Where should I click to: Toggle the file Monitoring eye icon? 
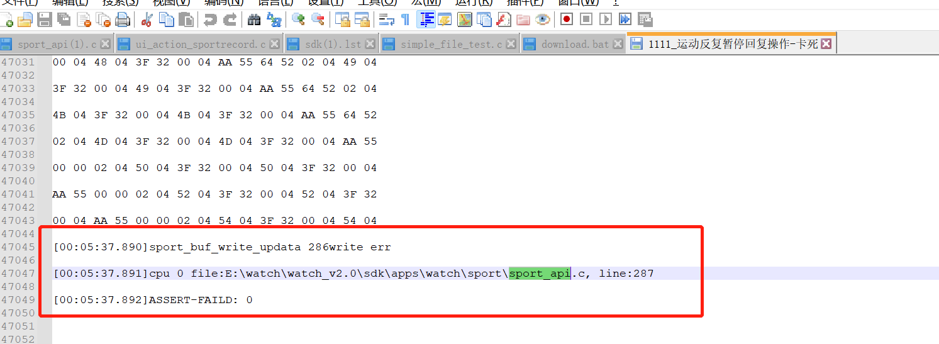pyautogui.click(x=543, y=20)
